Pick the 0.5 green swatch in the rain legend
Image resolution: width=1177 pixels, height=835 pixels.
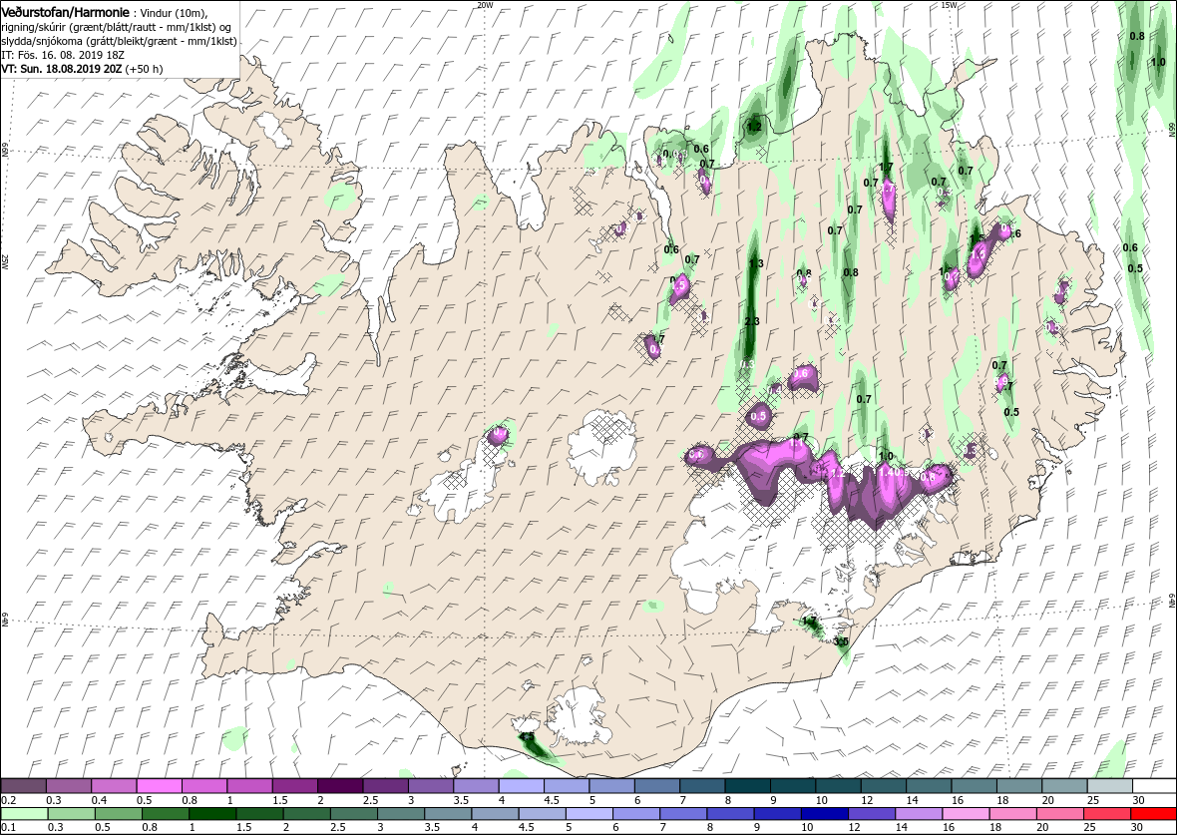click(119, 815)
